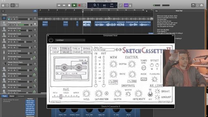Open the Waves Tune plugin slot
The image size is (208, 117).
pyautogui.click(x=30, y=101)
